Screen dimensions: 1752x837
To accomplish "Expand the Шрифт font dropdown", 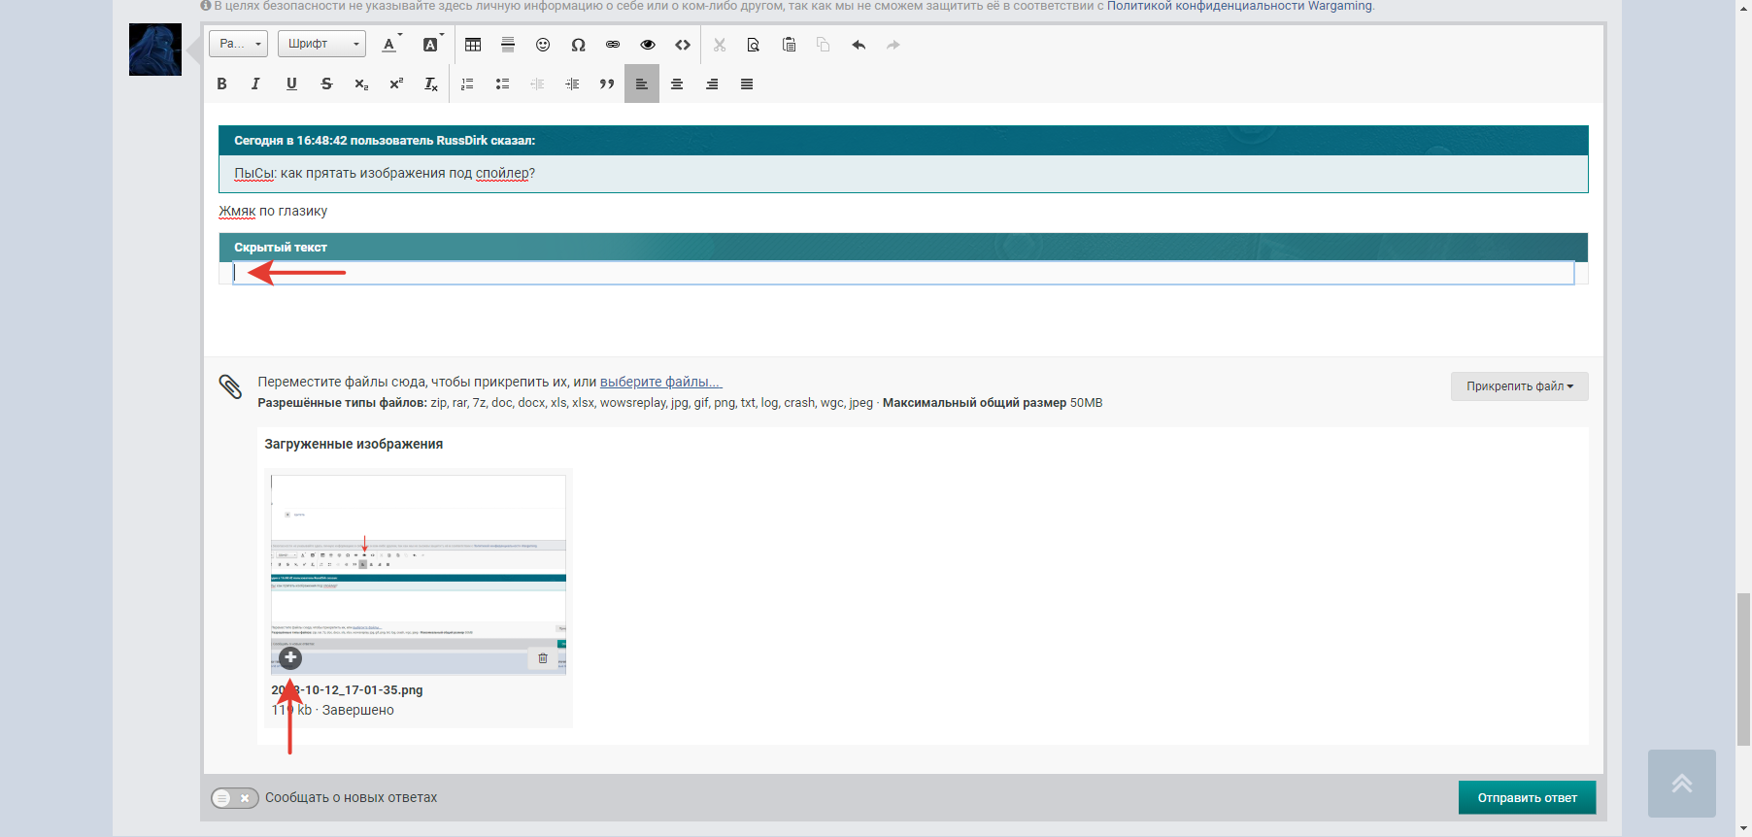I will (321, 44).
